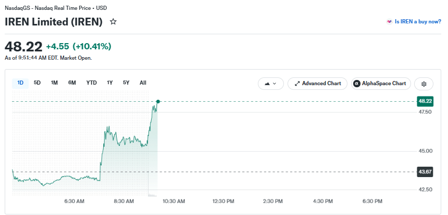Image resolution: width=448 pixels, height=215 pixels.
Task: Open the chart type dropdown
Action: pyautogui.click(x=270, y=84)
